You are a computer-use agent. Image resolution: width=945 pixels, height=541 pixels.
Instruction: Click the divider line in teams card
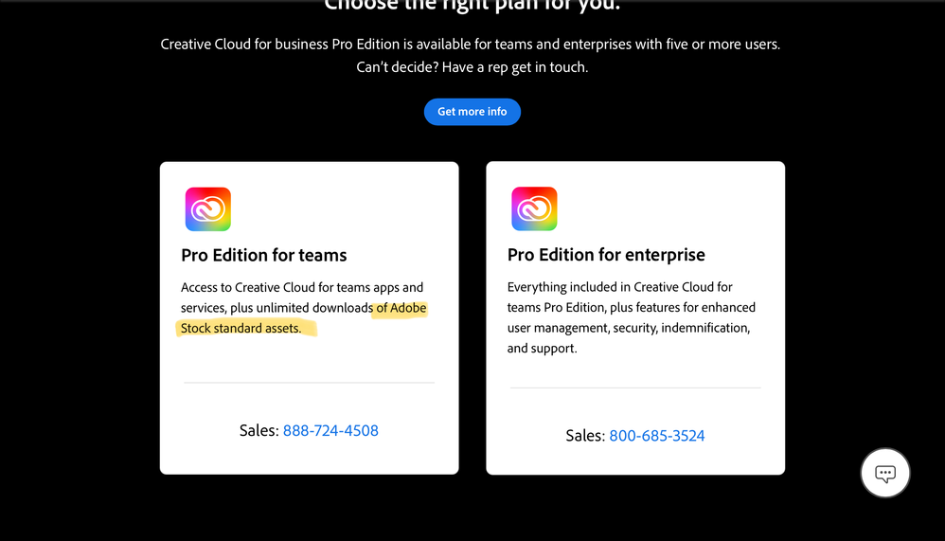pos(309,383)
